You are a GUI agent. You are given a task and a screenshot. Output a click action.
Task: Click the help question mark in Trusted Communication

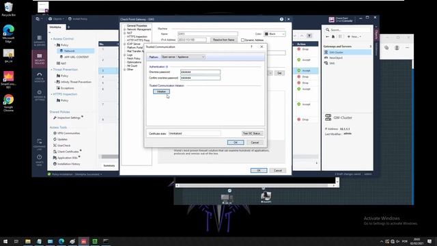251,46
